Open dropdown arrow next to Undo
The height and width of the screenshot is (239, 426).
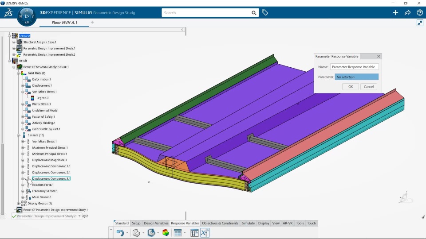tap(127, 233)
